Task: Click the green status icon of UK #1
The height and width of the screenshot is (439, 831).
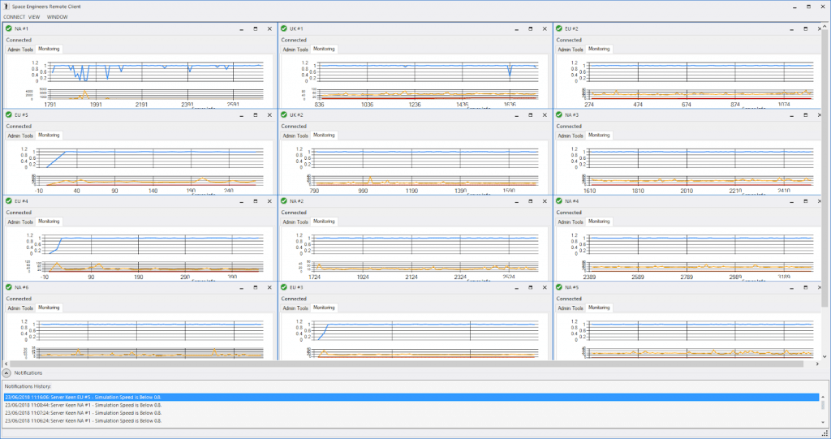Action: (283, 28)
